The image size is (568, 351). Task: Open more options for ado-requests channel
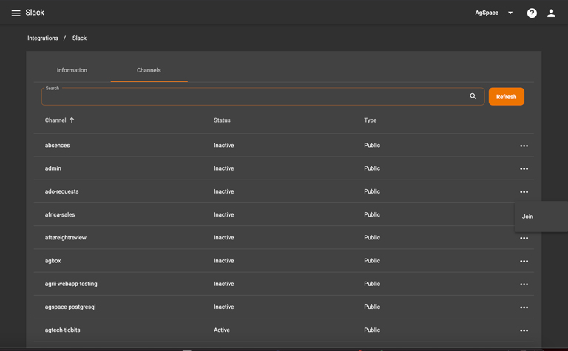524,192
